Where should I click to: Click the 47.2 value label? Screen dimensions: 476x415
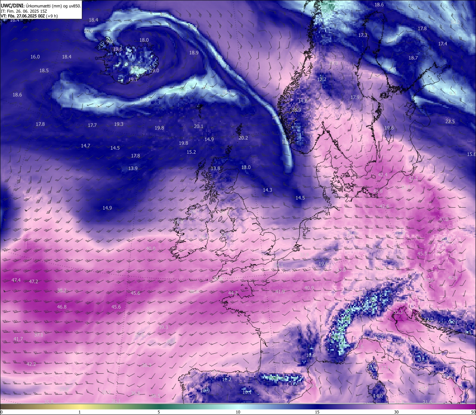click(33, 282)
